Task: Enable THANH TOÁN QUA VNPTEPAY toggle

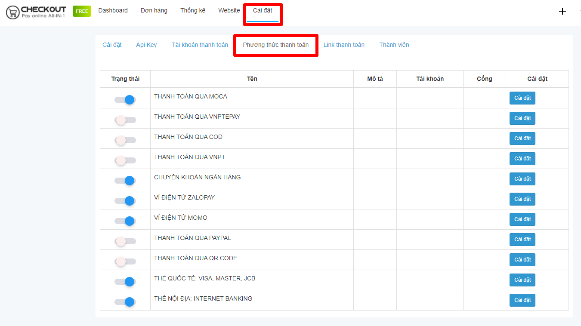Action: point(125,120)
